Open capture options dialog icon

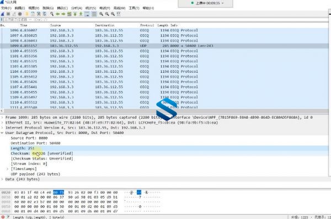click(20, 14)
